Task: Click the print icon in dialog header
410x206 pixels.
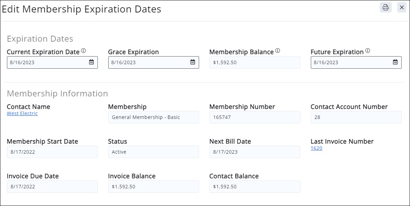Action: [385, 7]
